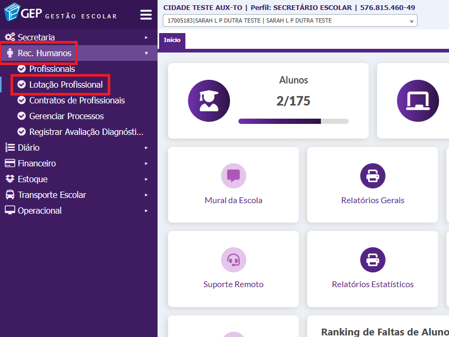The image size is (449, 337).
Task: Select Contratos de Profissionais item
Action: 77,100
